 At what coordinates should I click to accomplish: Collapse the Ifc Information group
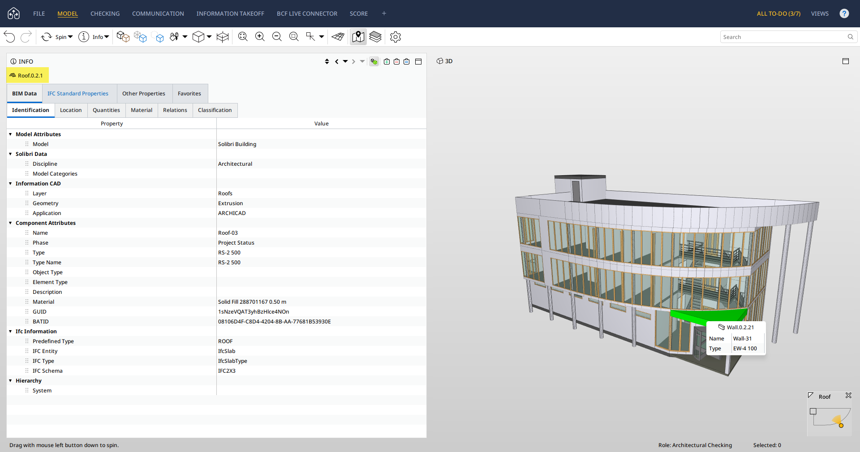(10, 331)
